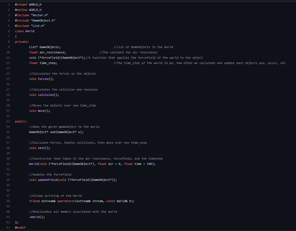Click line number 1

9,5
